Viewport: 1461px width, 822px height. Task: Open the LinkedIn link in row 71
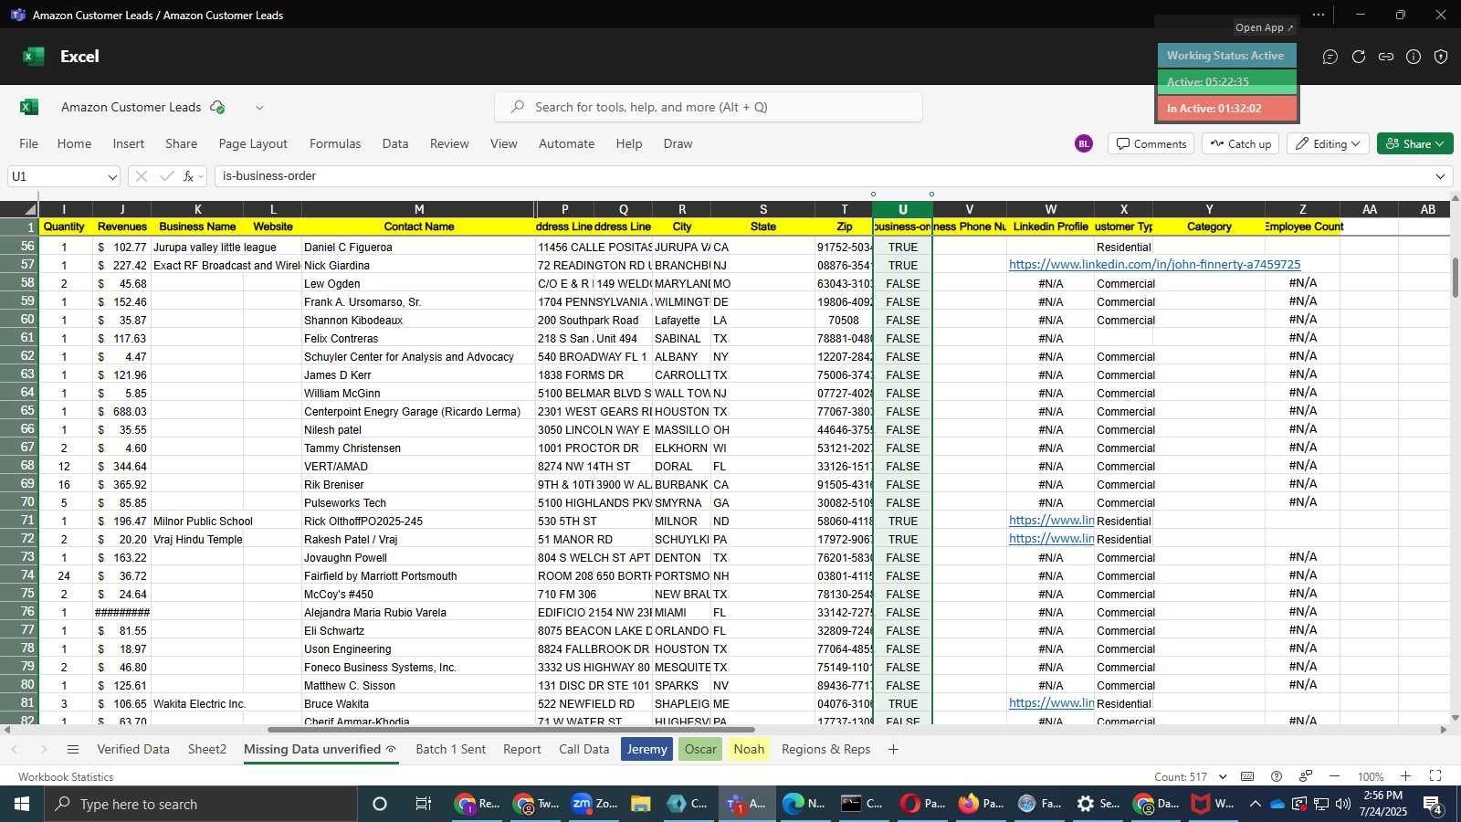1051,521
